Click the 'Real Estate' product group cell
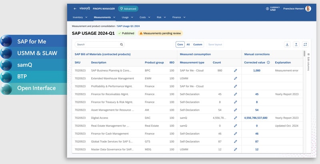Screen dimensions: 320x164 pos(152,126)
